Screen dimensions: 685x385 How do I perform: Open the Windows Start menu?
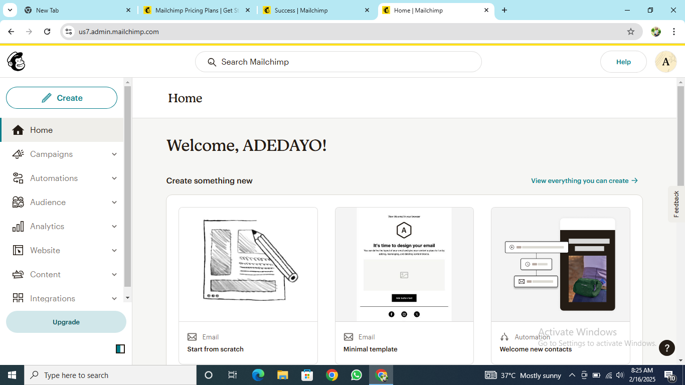pyautogui.click(x=12, y=375)
